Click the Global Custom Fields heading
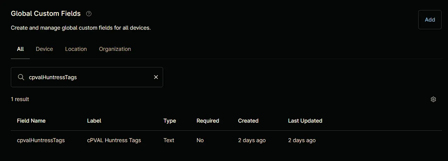448x161 pixels. coord(46,13)
